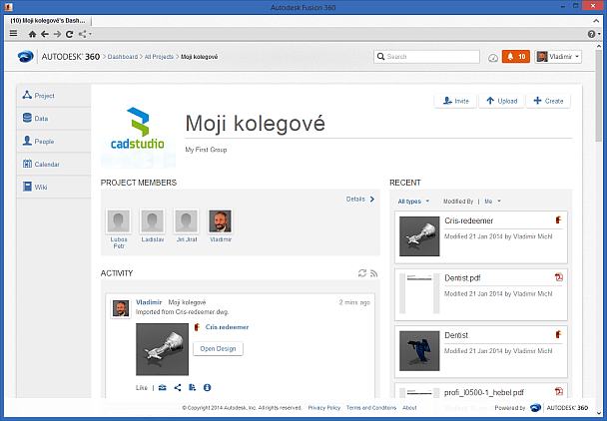Screen dimensions: 607x421
Task: Open the Dashboard breadcrumb link
Action: (123, 57)
